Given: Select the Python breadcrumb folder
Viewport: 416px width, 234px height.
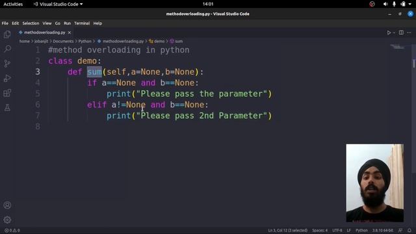Looking at the screenshot, I should click(x=85, y=41).
